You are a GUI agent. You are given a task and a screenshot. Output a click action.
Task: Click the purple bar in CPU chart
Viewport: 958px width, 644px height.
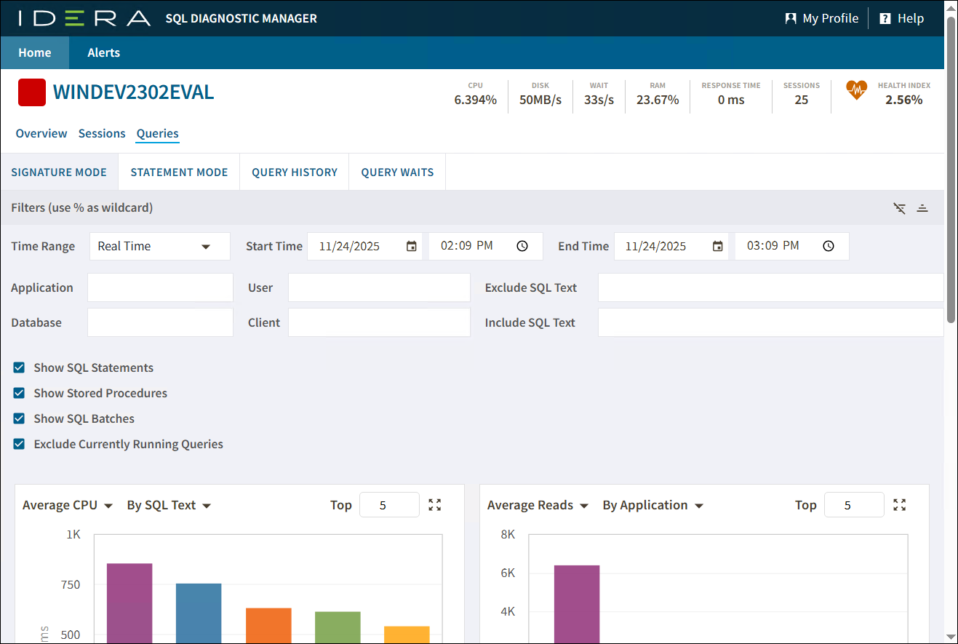129,603
